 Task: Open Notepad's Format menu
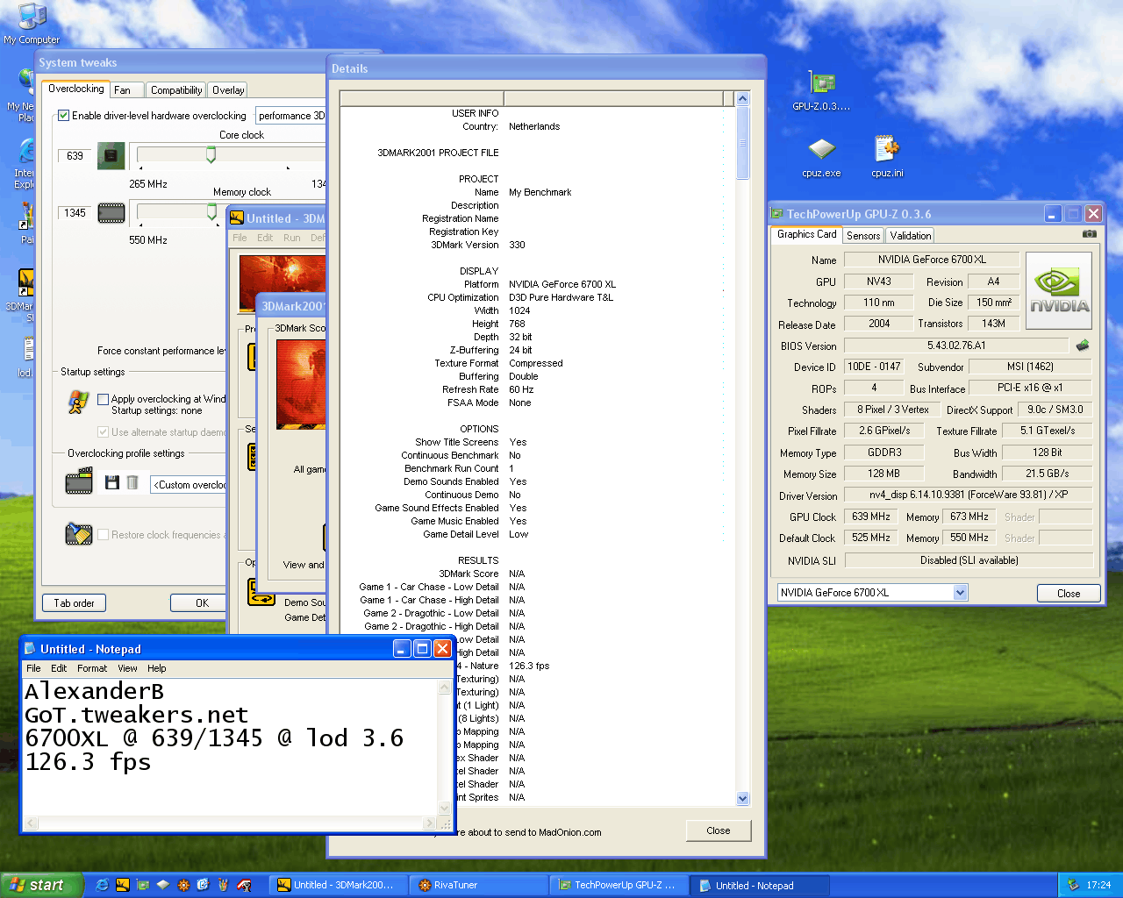91,668
